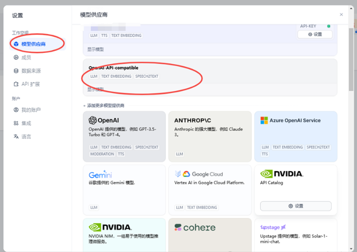Select the Anthropic provider card
This screenshot has height=252, width=357.
(210, 136)
